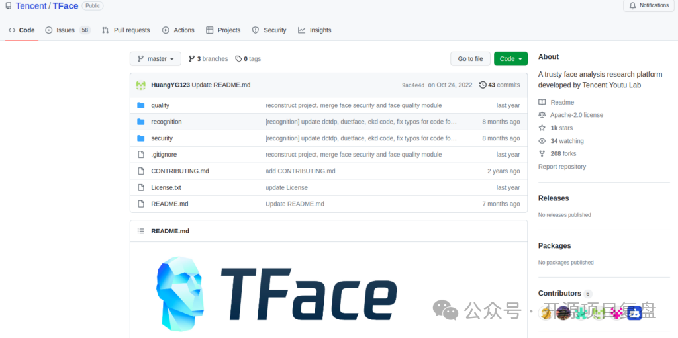Open the latest commit message Update README.md
Viewport: 678px width, 338px height.
coord(221,85)
